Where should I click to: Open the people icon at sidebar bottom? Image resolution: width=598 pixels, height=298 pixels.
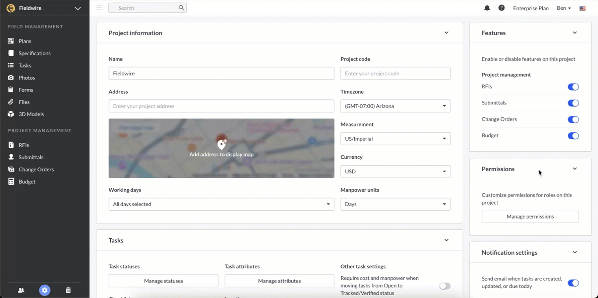tap(21, 290)
